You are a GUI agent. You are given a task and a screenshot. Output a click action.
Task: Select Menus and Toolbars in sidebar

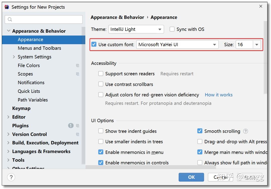pyautogui.click(x=39, y=48)
